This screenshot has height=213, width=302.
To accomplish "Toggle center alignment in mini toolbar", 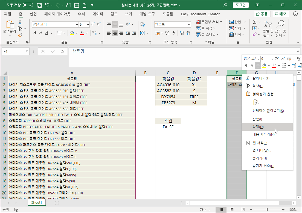I will [258, 65].
